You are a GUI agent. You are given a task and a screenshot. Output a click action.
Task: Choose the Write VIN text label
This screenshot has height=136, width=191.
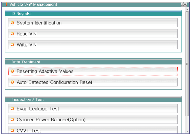pyautogui.click(x=26, y=45)
